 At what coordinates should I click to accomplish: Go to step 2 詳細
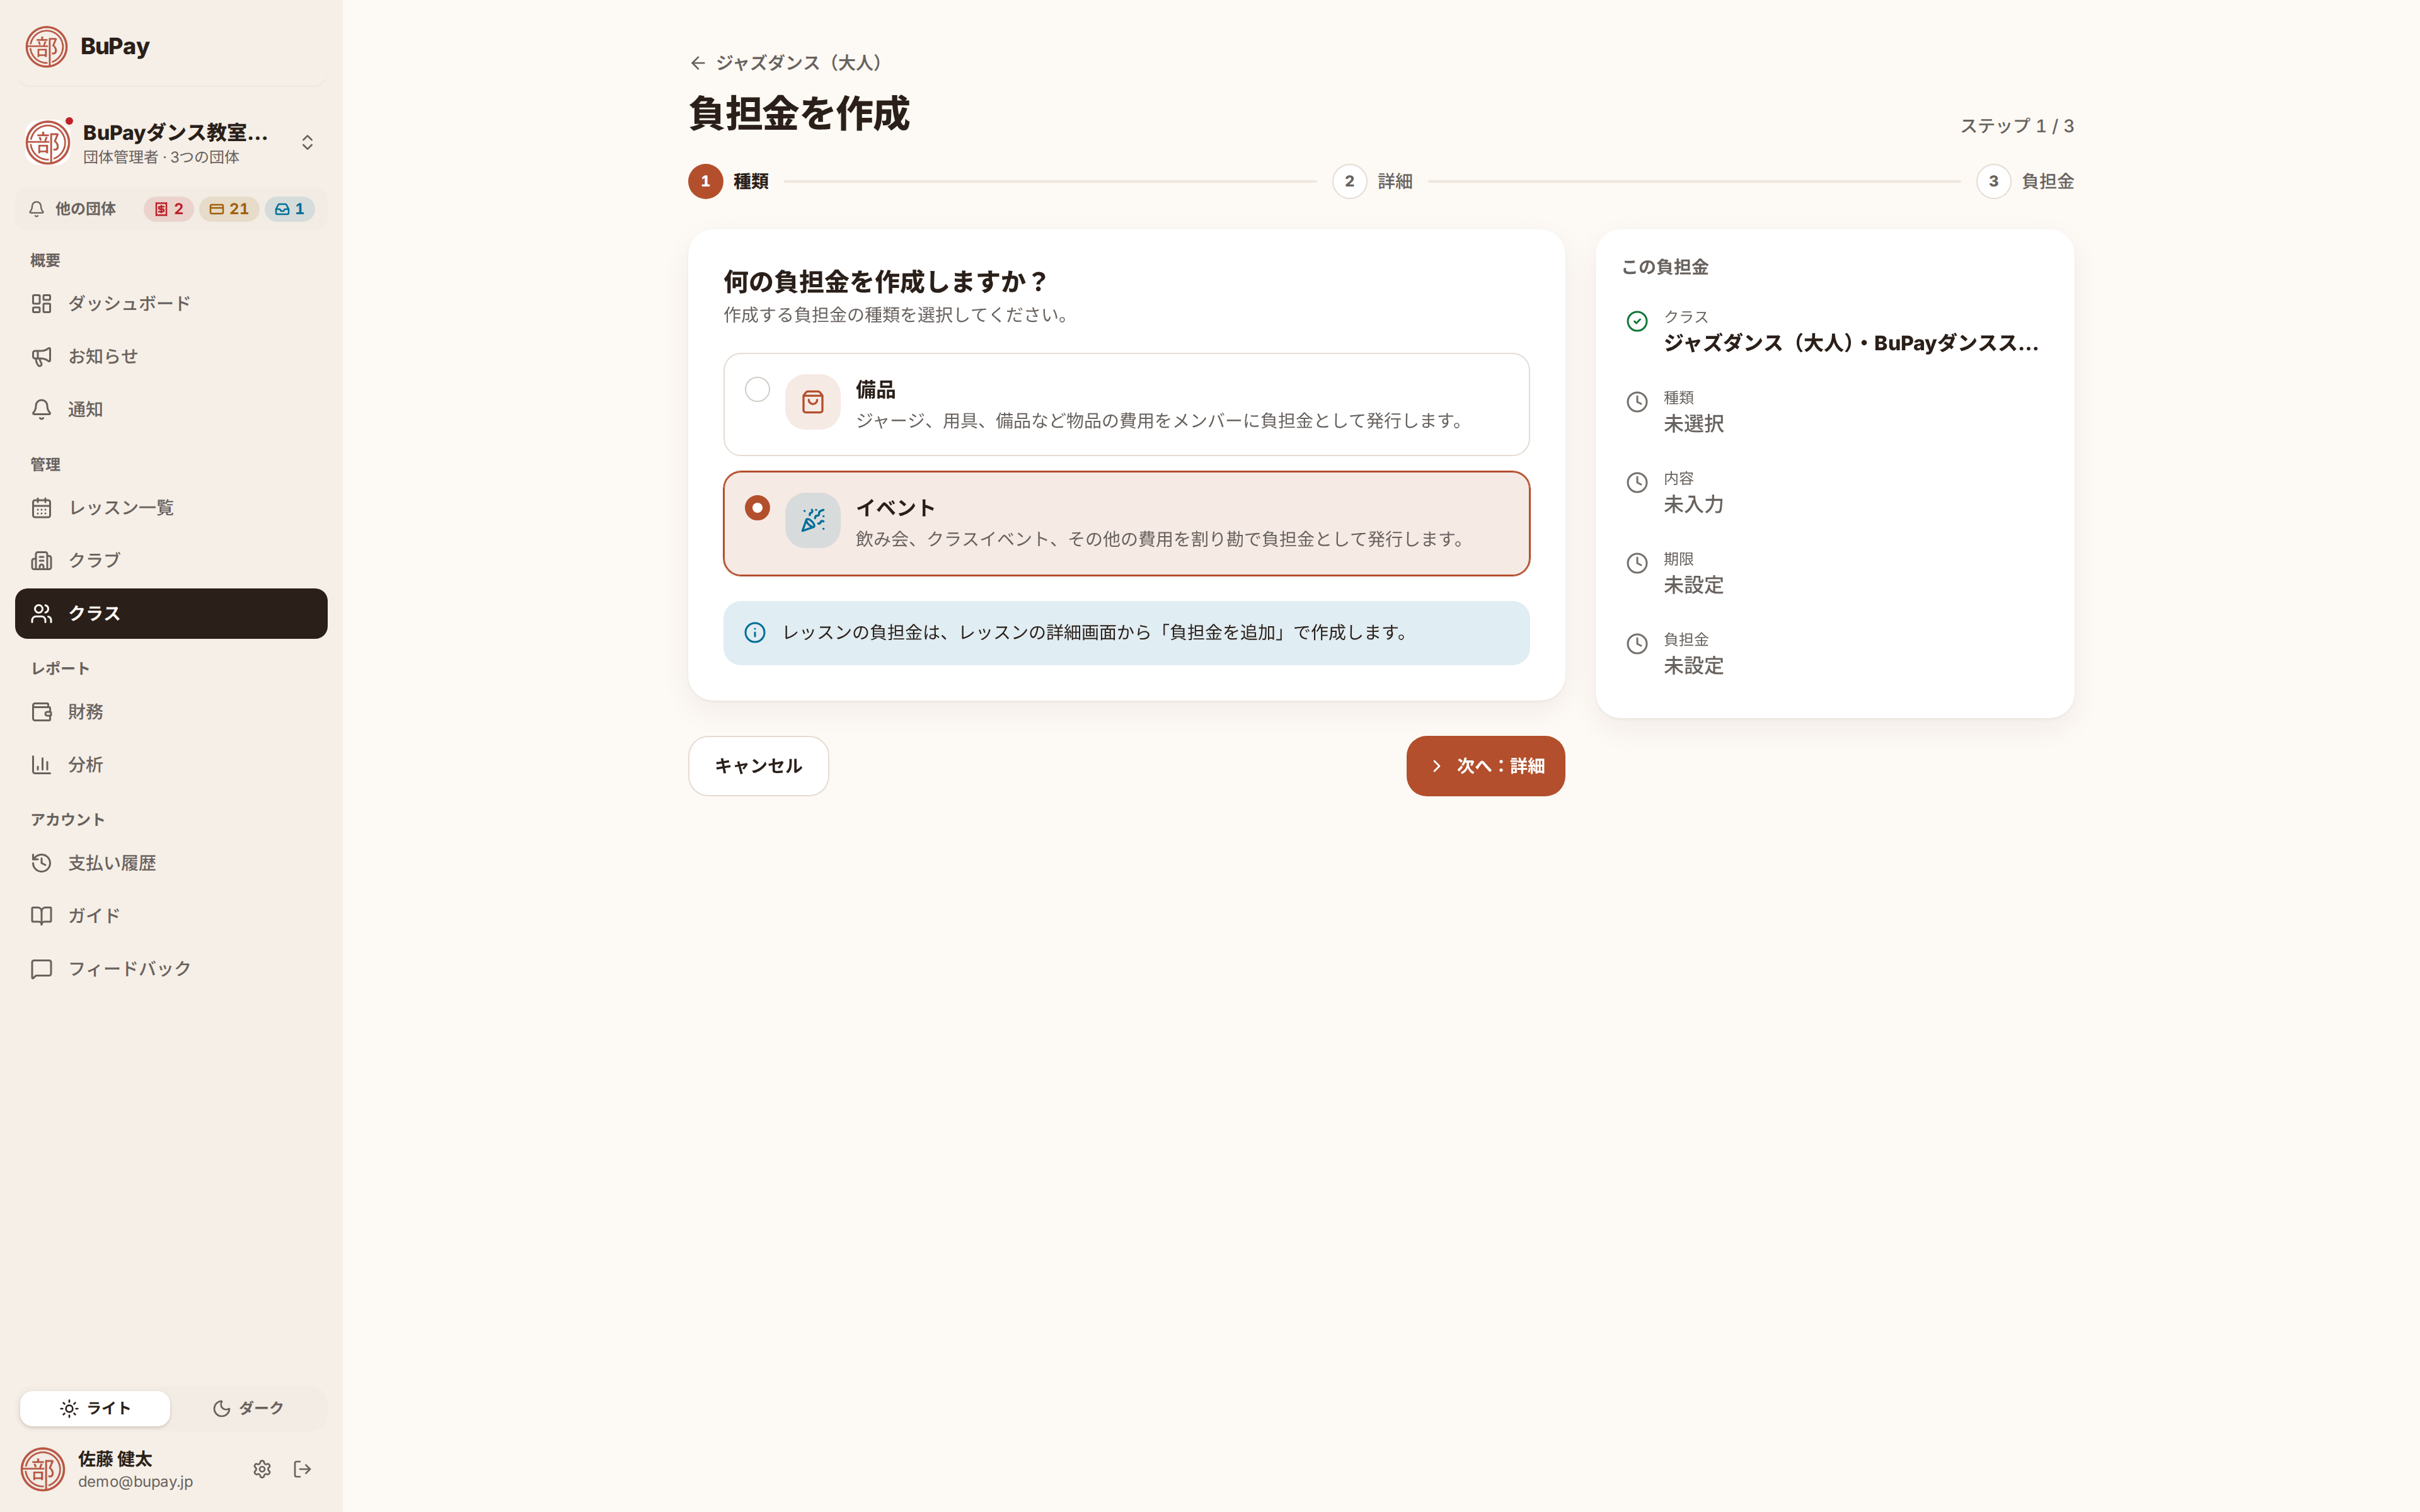tap(1372, 182)
